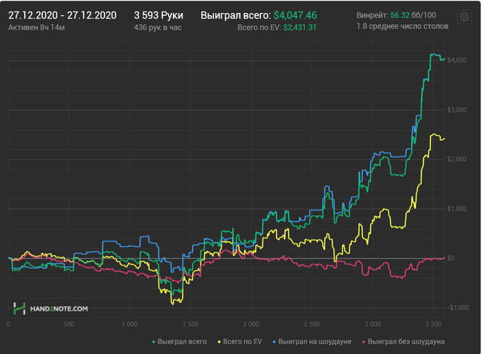Click the '3 000' x-axis label

point(373,324)
